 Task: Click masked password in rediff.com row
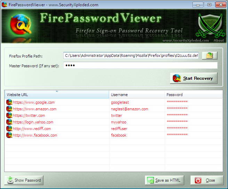pyautogui.click(x=177, y=128)
